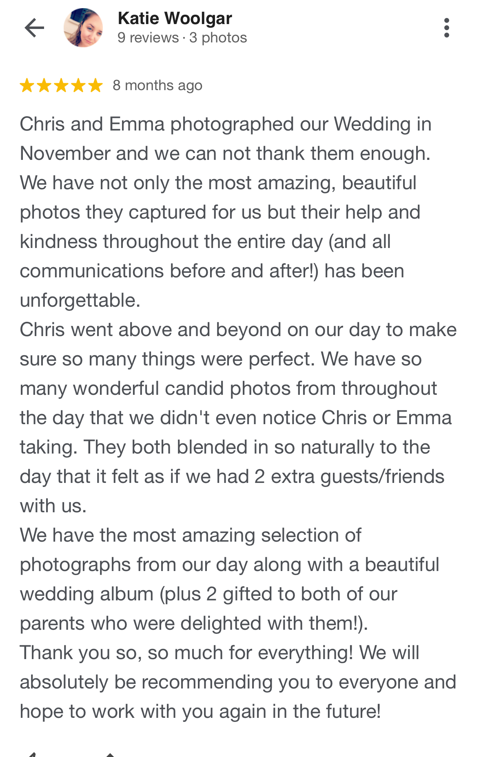Go back using the left arrow

coord(34,28)
